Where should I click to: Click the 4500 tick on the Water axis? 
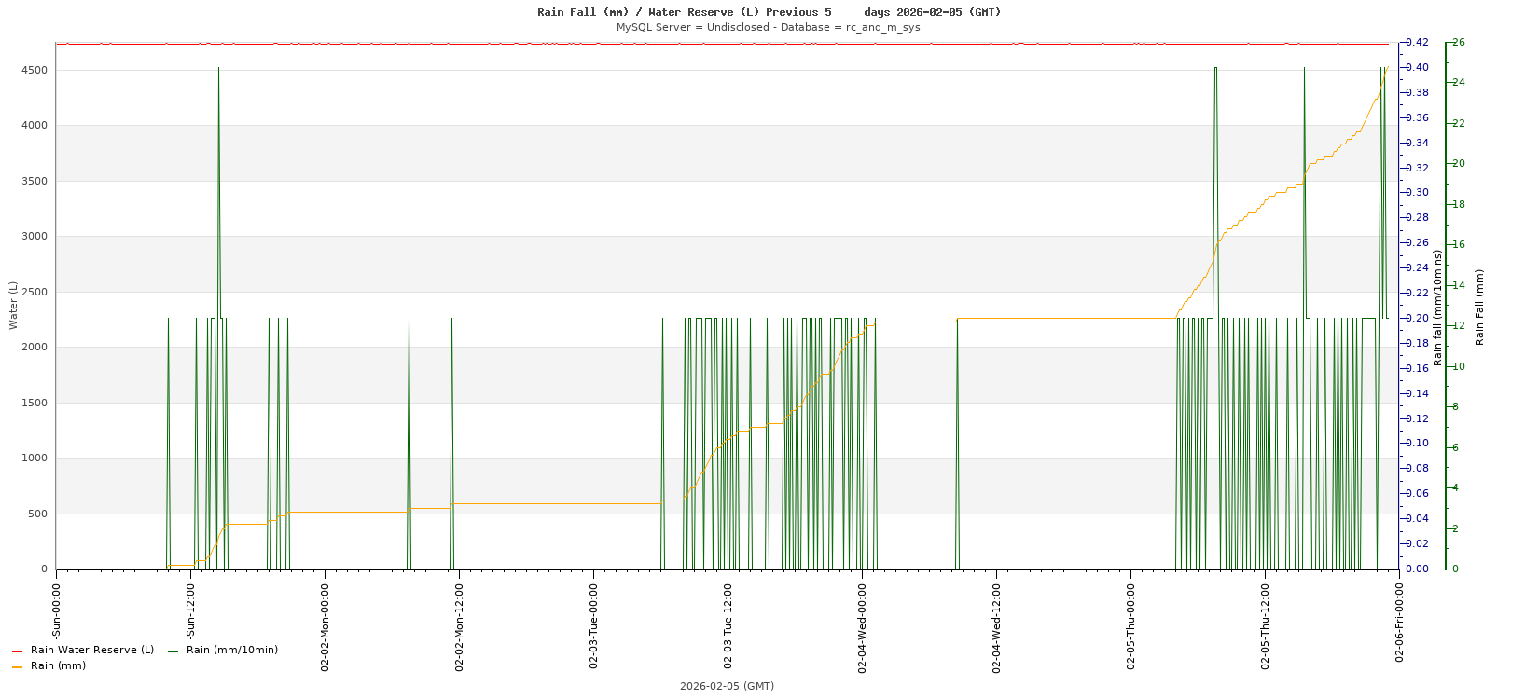click(34, 70)
